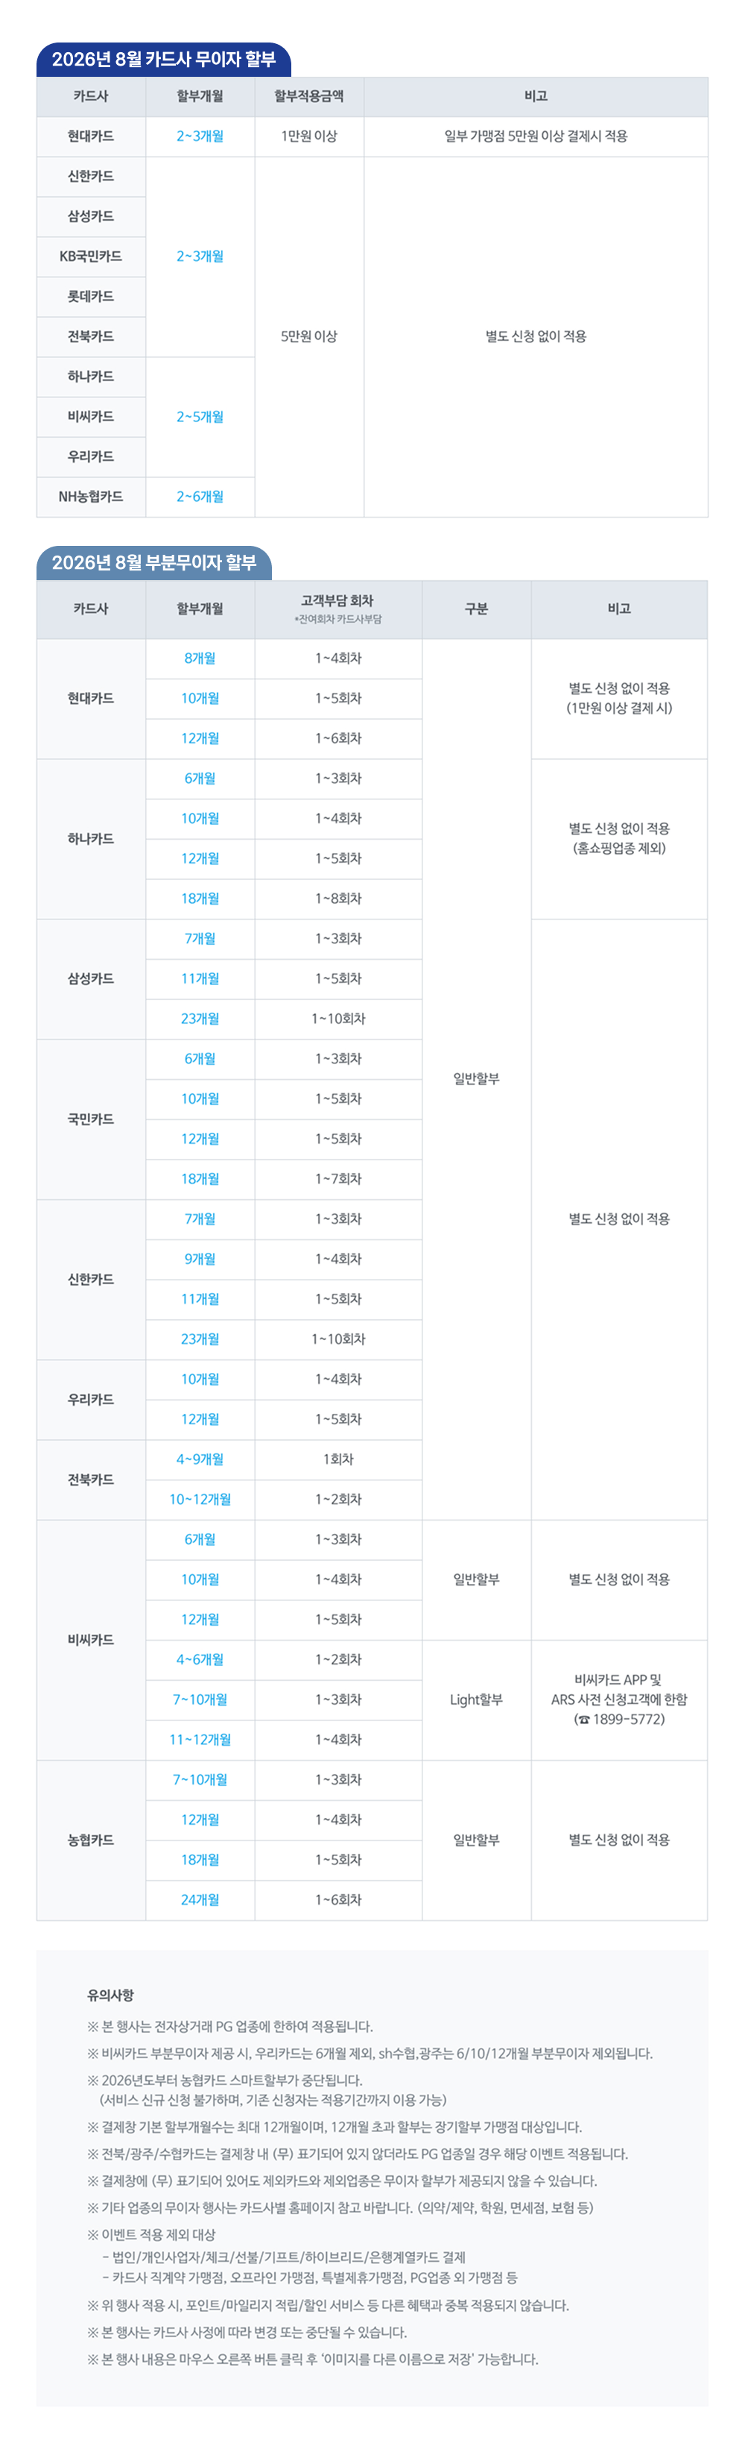This screenshot has width=745, height=2443.
Task: Click the 1~10회차 cell for 신한카드 23개월
Action: 338,1339
